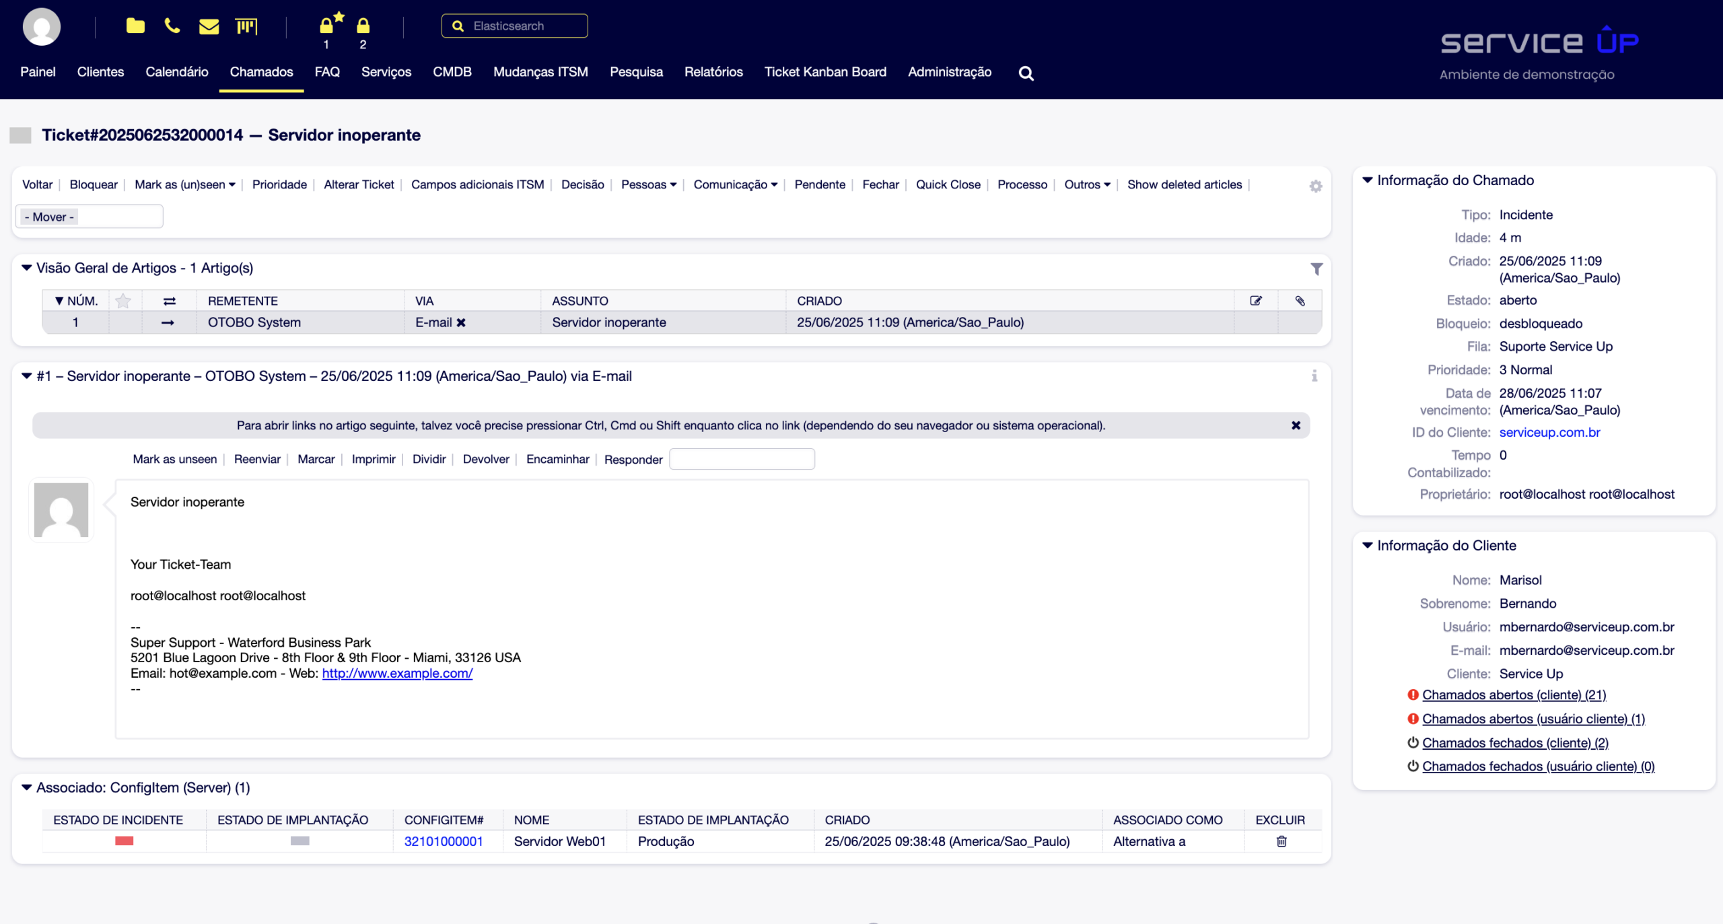1723x924 pixels.
Task: Open ConfigItem 32101000001 link
Action: 444,841
